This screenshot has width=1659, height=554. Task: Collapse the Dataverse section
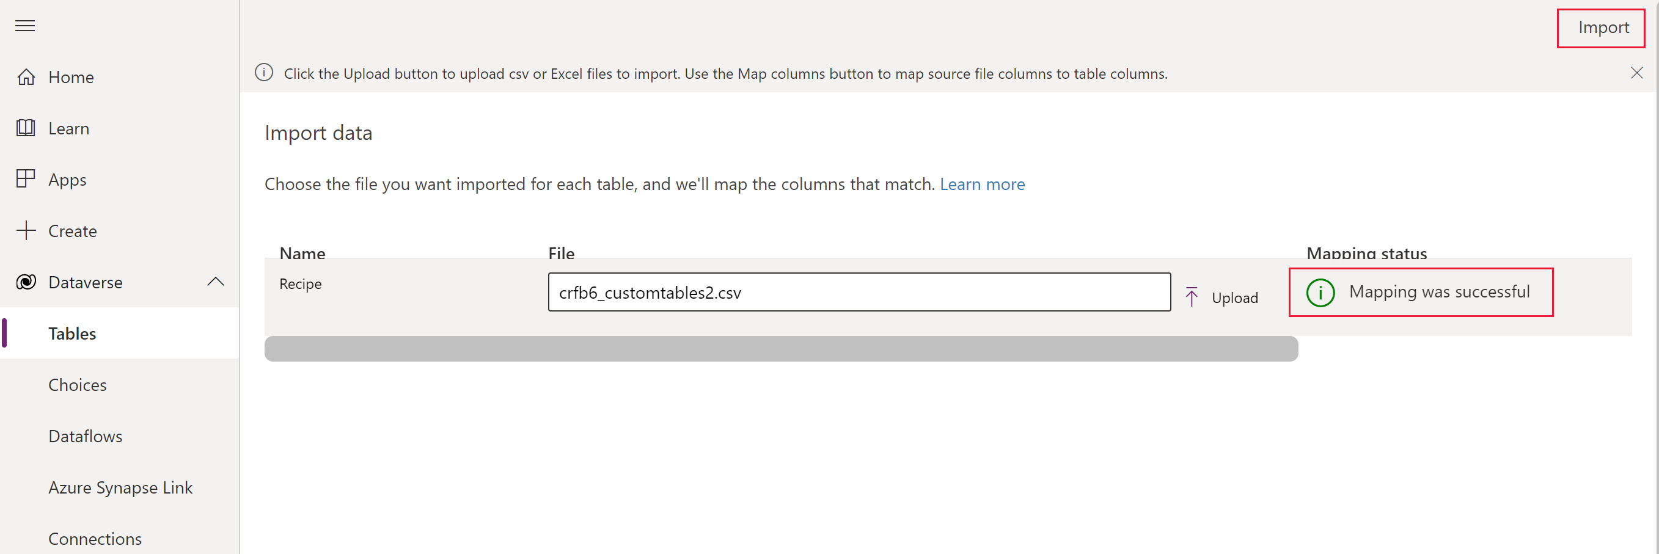coord(215,281)
